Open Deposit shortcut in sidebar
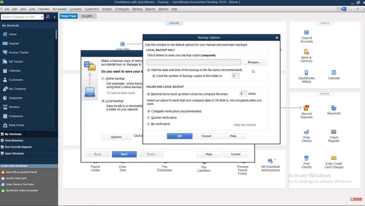 point(14,44)
